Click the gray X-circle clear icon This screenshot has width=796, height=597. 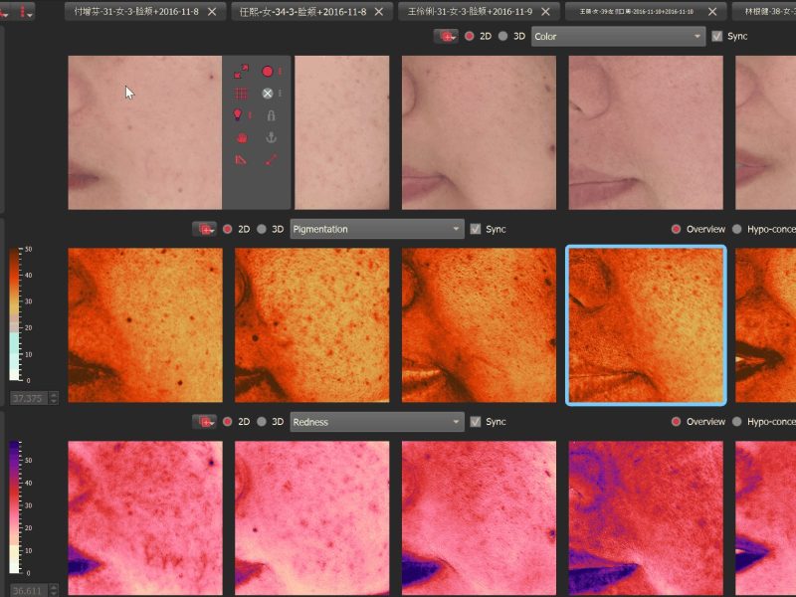[x=267, y=94]
